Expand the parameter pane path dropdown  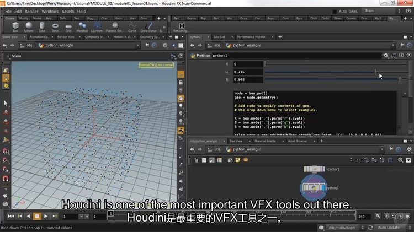[x=393, y=45]
